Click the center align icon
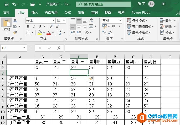The height and width of the screenshot is (125, 180). click(79, 26)
